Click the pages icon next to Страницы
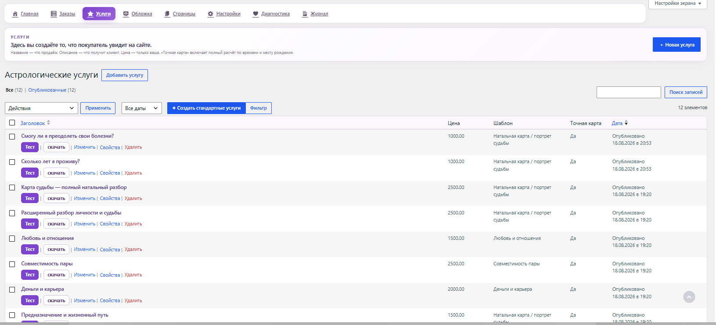The height and width of the screenshot is (325, 716). pyautogui.click(x=167, y=14)
